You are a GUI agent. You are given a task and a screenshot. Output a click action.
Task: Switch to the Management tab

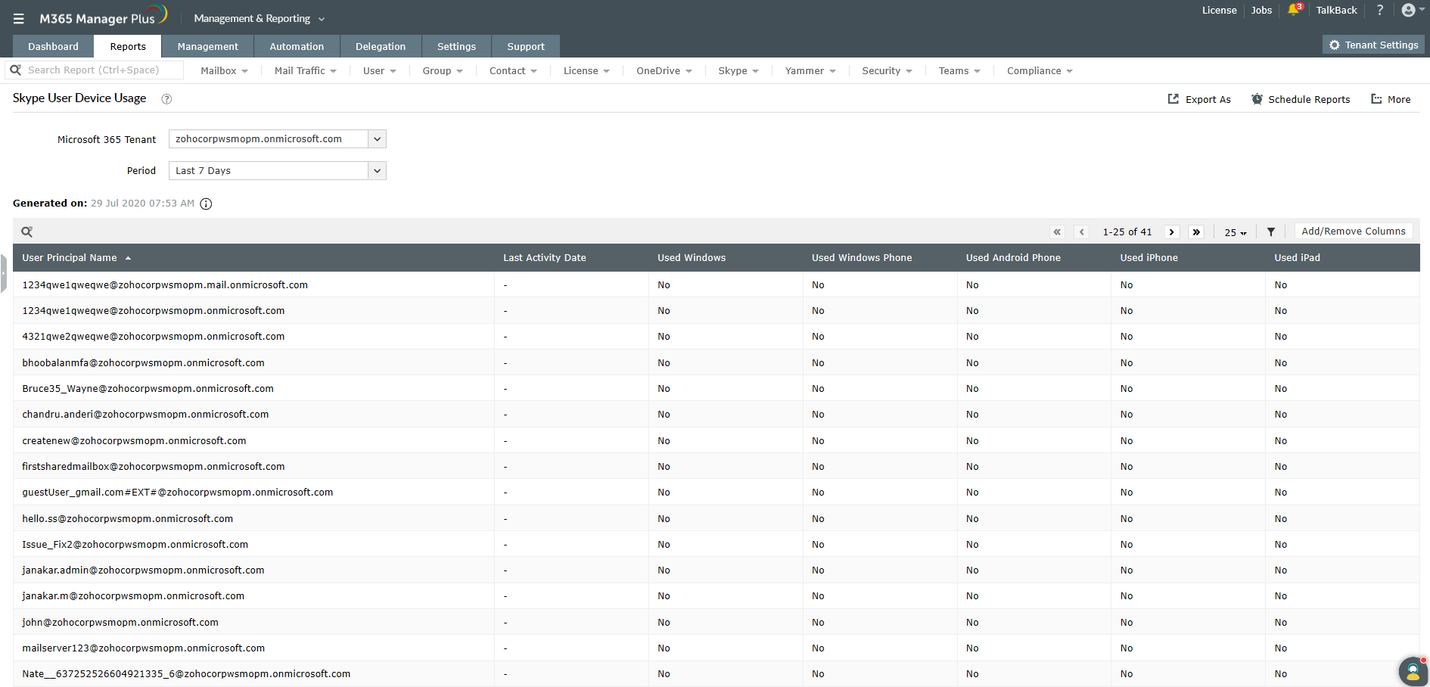tap(207, 46)
